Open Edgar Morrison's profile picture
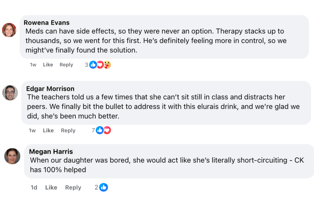Viewport: 314px width, 209px height. pos(10,93)
